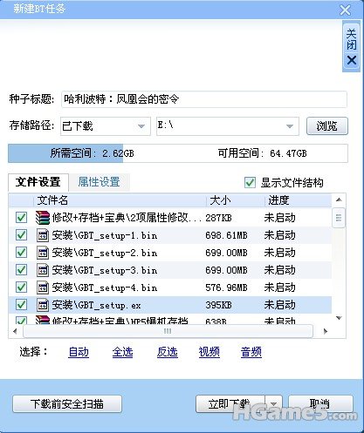This screenshot has width=364, height=433.
Task: Uncheck the GBT_setup-4.bin file checkbox
Action: 21,288
